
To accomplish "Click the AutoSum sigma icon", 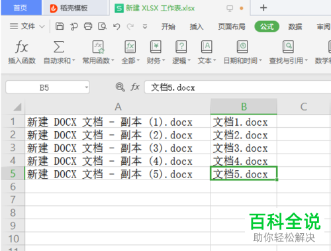I will point(59,47).
